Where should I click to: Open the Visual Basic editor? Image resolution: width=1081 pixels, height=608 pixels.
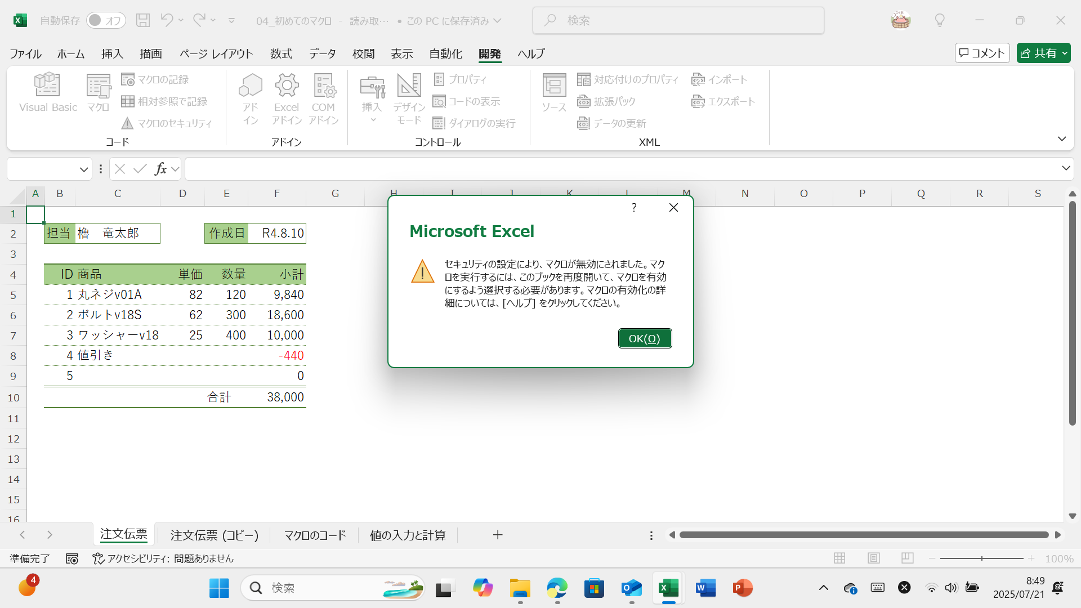coord(48,93)
